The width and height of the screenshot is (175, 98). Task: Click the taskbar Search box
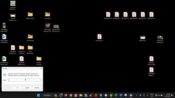click(47, 95)
